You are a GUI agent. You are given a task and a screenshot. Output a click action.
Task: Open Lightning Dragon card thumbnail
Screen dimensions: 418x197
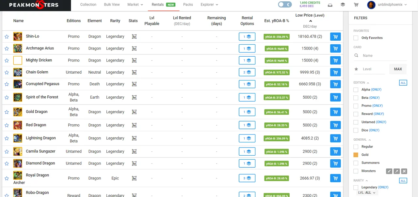point(18,138)
